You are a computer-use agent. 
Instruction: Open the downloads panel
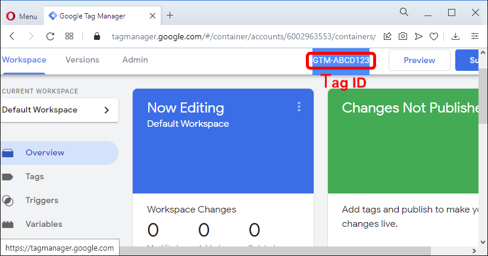pyautogui.click(x=455, y=36)
